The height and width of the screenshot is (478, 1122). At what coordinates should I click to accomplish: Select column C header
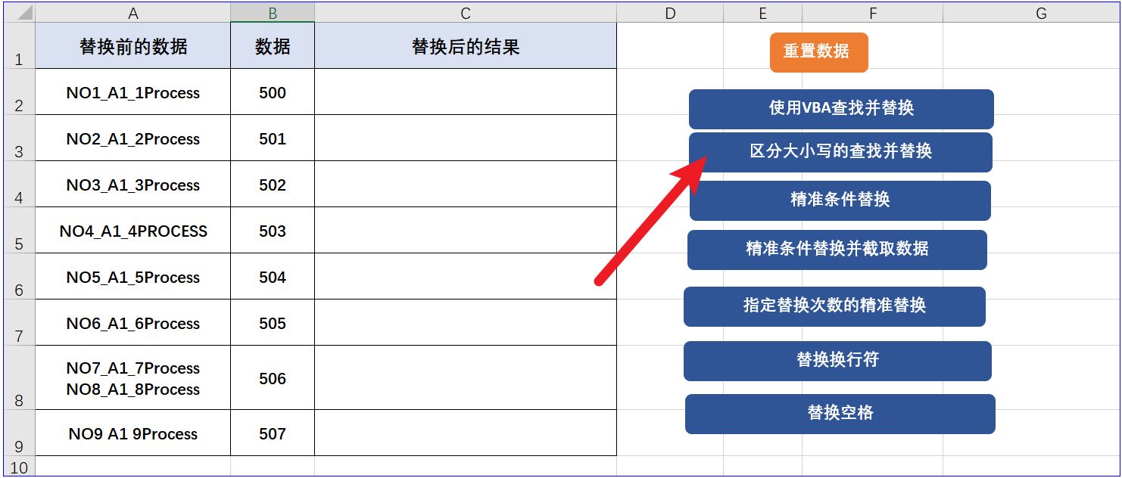[466, 13]
